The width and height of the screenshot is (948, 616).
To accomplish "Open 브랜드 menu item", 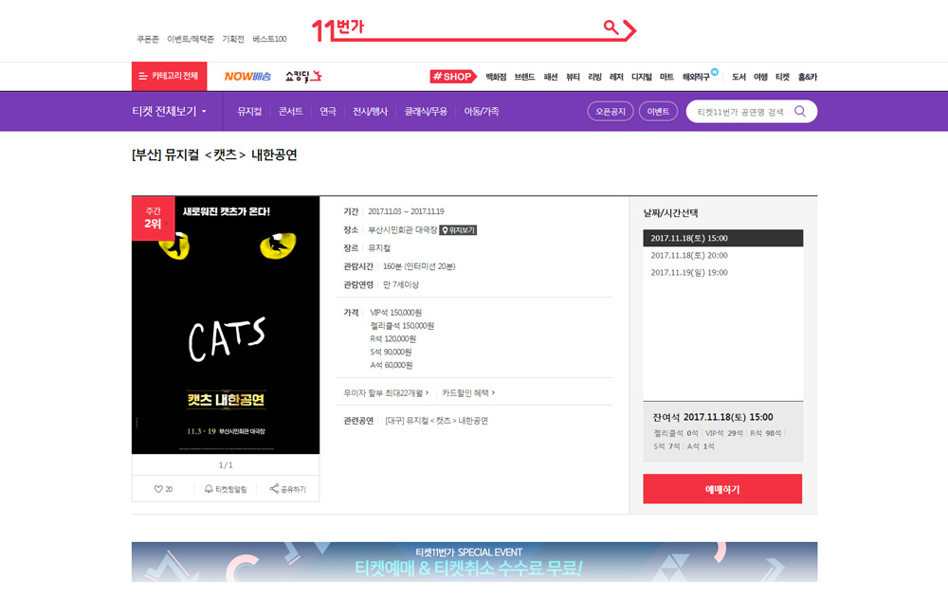I will coord(525,77).
